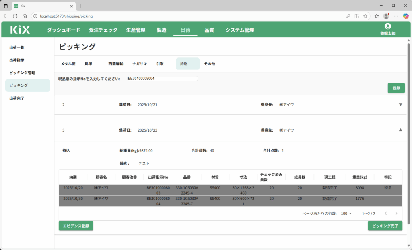Add page to favorites star icon

pyautogui.click(x=365, y=16)
